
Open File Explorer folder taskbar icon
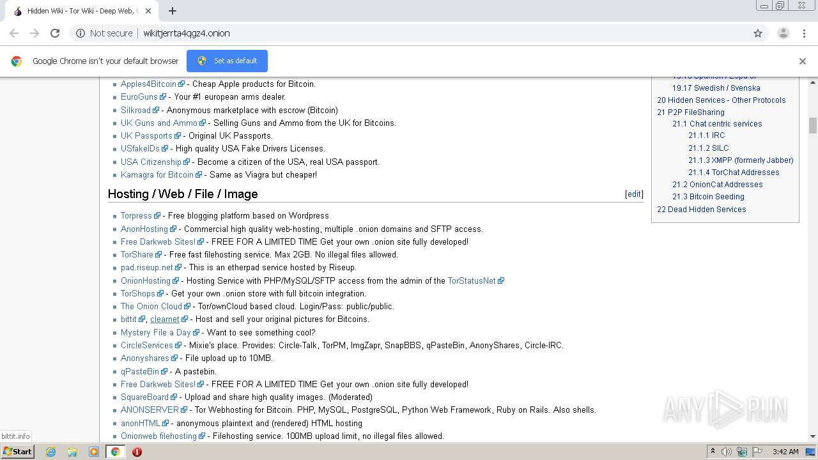click(72, 452)
